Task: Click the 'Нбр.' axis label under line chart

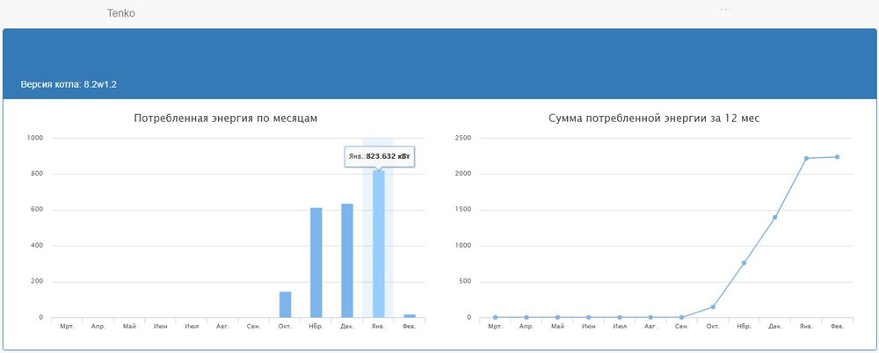Action: [x=744, y=326]
